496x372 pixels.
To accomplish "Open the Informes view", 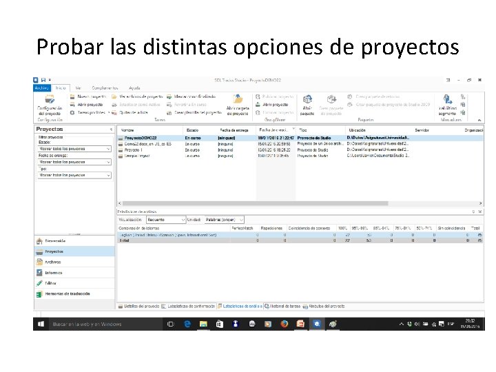I will [x=74, y=273].
